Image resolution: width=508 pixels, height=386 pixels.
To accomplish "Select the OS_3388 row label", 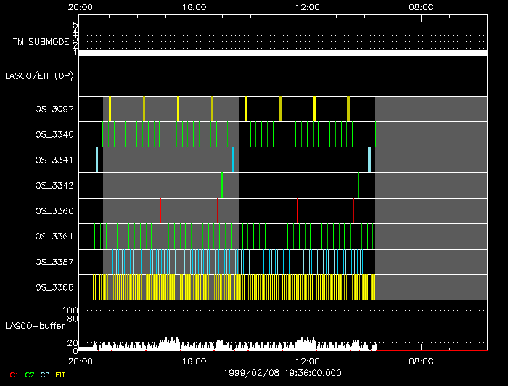I will point(54,287).
